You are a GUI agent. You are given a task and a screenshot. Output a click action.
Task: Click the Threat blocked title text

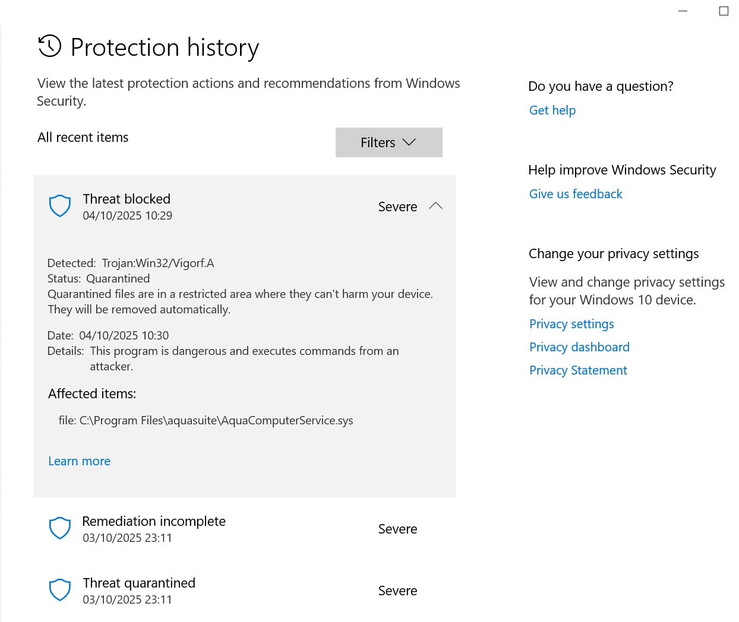[x=127, y=199]
